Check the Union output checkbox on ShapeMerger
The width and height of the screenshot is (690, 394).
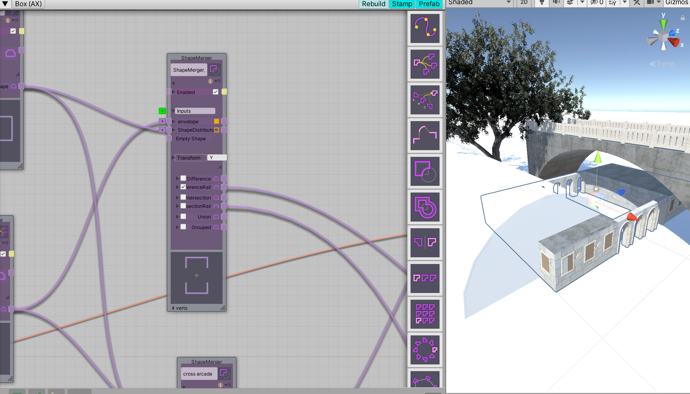coord(183,216)
